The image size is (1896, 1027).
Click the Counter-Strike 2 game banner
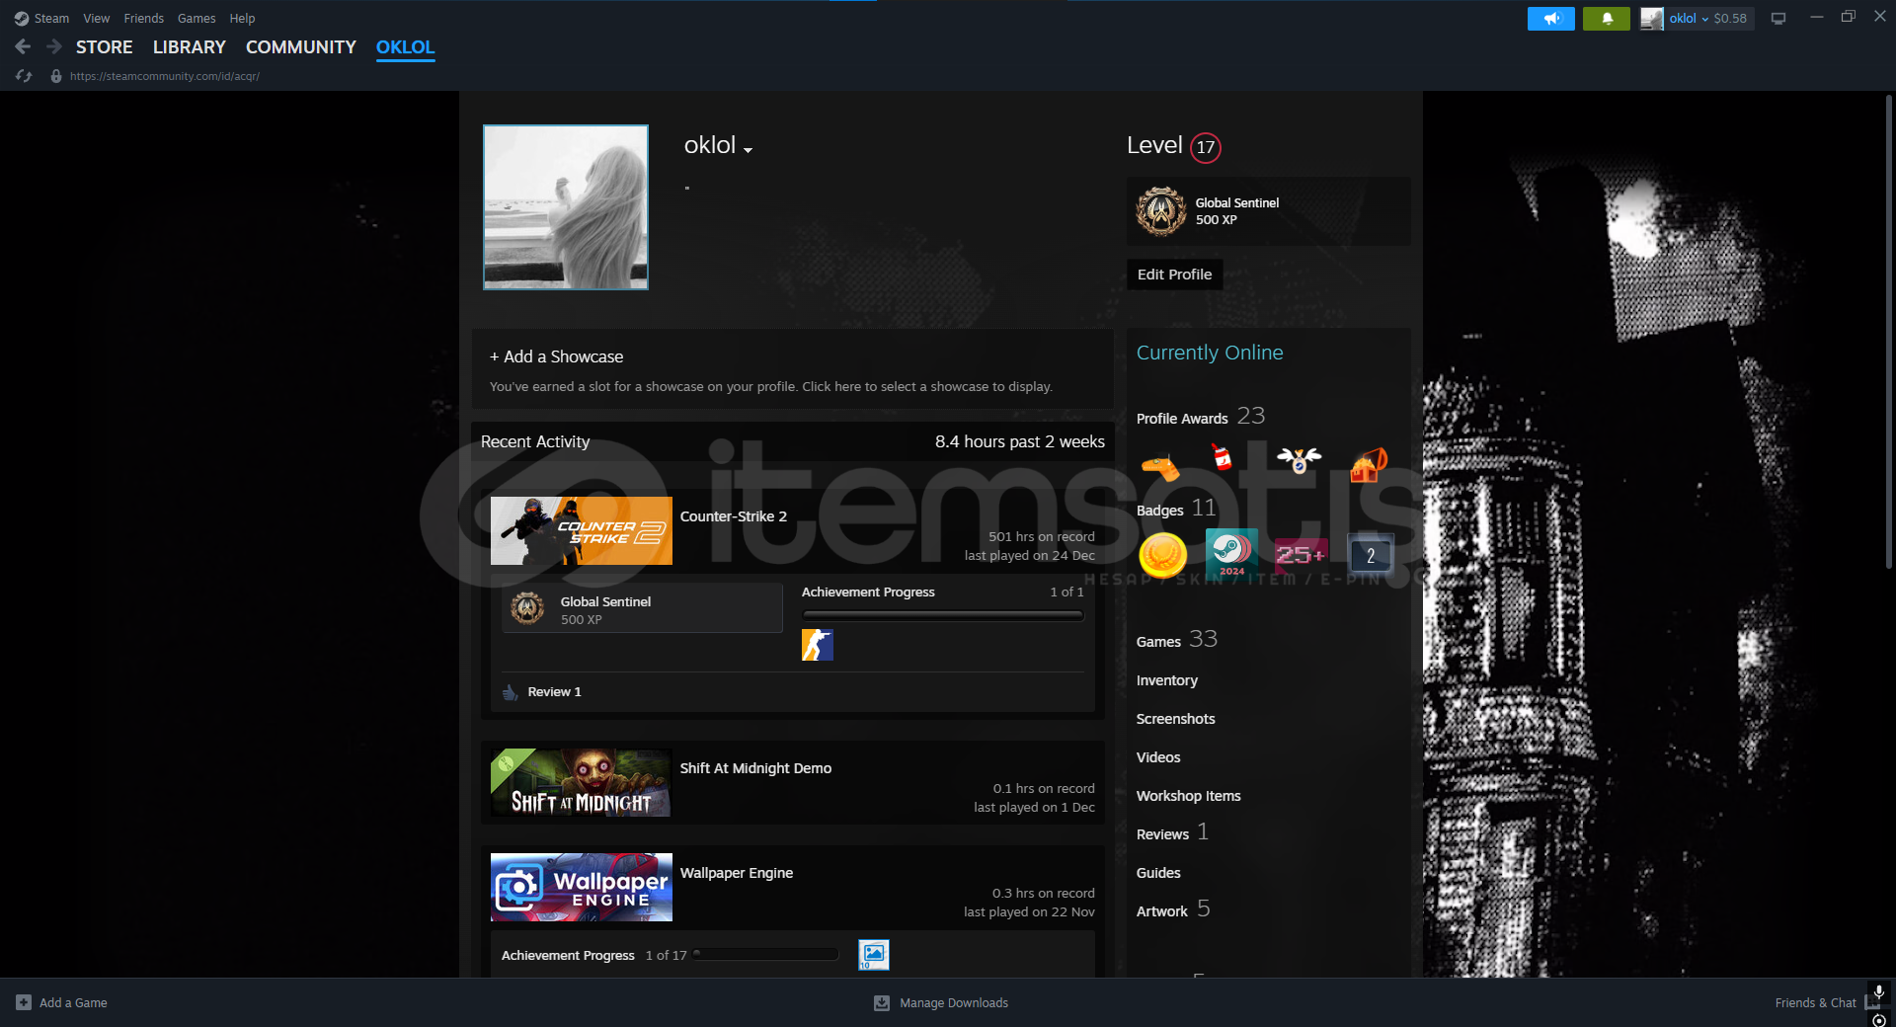[582, 531]
